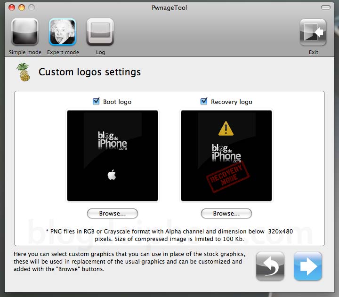Click the 'Custom logos settings' heading

(x=90, y=72)
